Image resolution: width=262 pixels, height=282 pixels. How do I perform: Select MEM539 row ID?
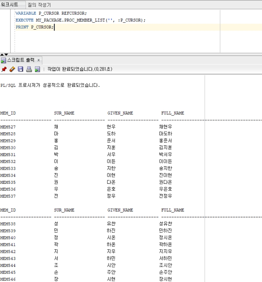(8, 231)
